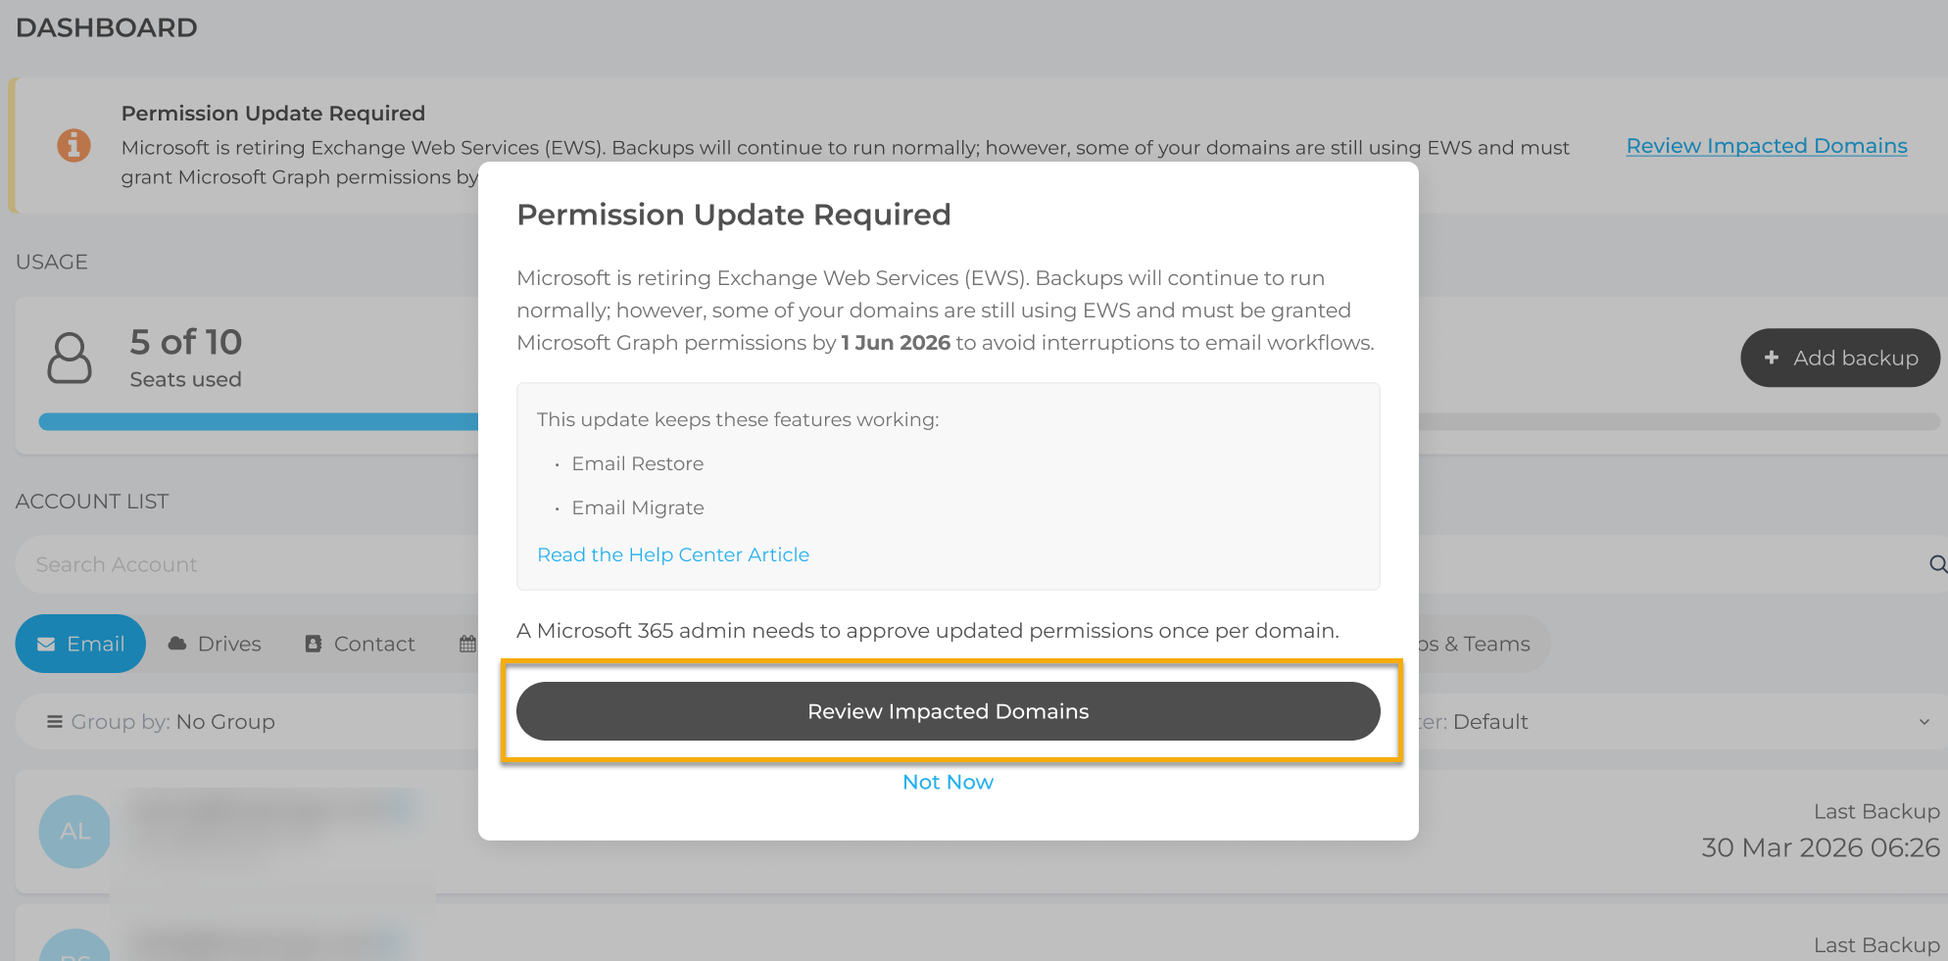Click the banner's Review Impacted Domains link

click(1766, 146)
